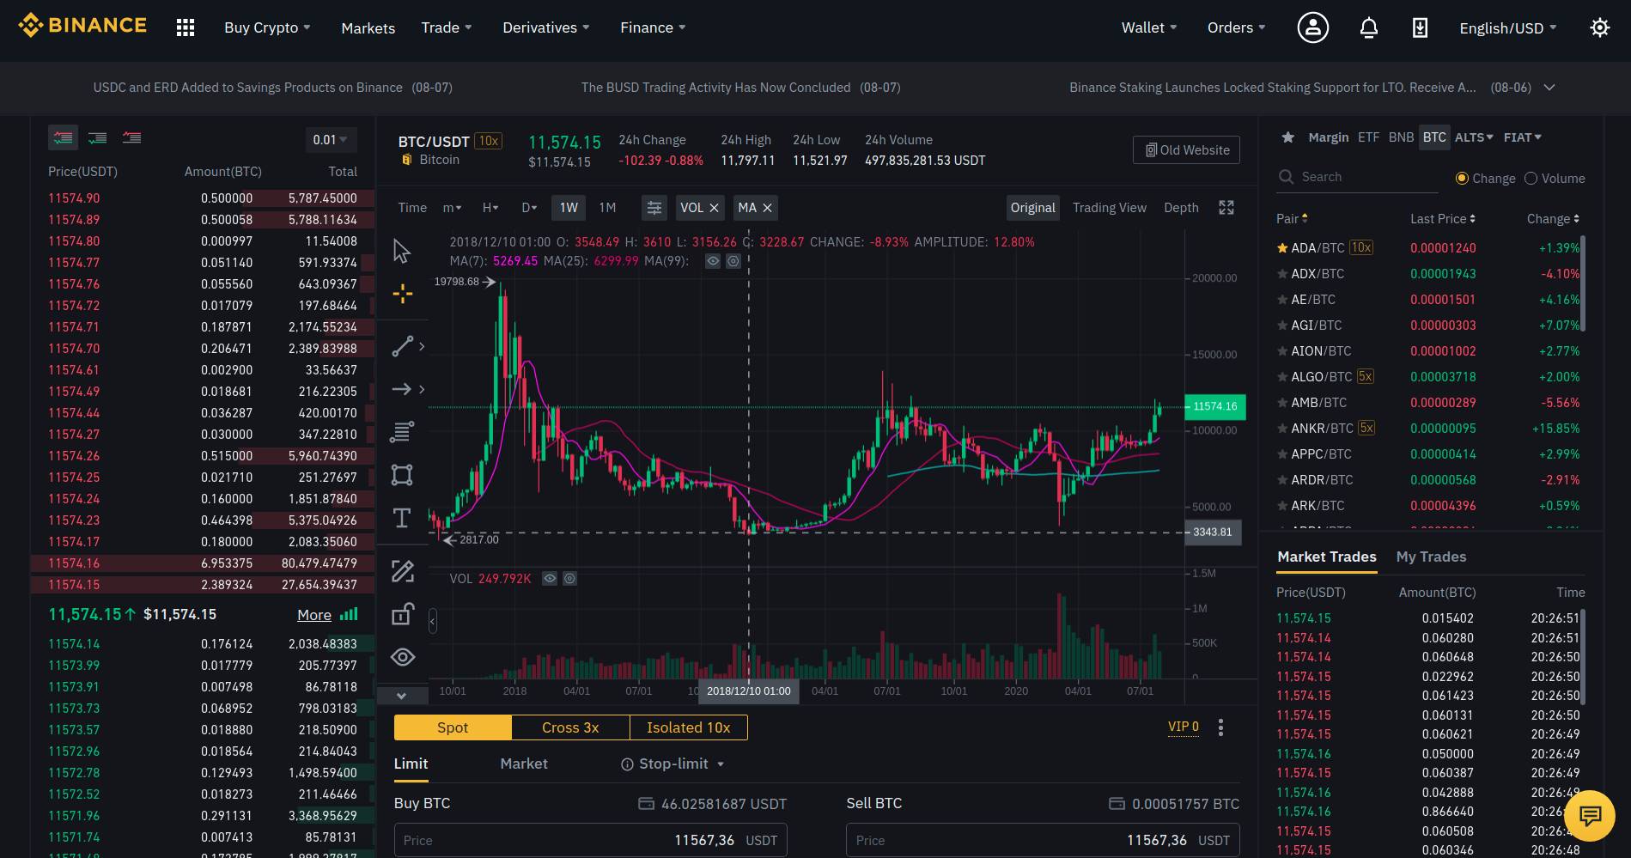Viewport: 1631px width, 858px height.
Task: Select the Volume radio option
Action: click(1531, 179)
